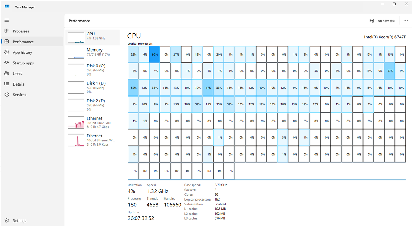Select Disk 0 (C:) resource
The image size is (413, 227).
click(x=93, y=70)
